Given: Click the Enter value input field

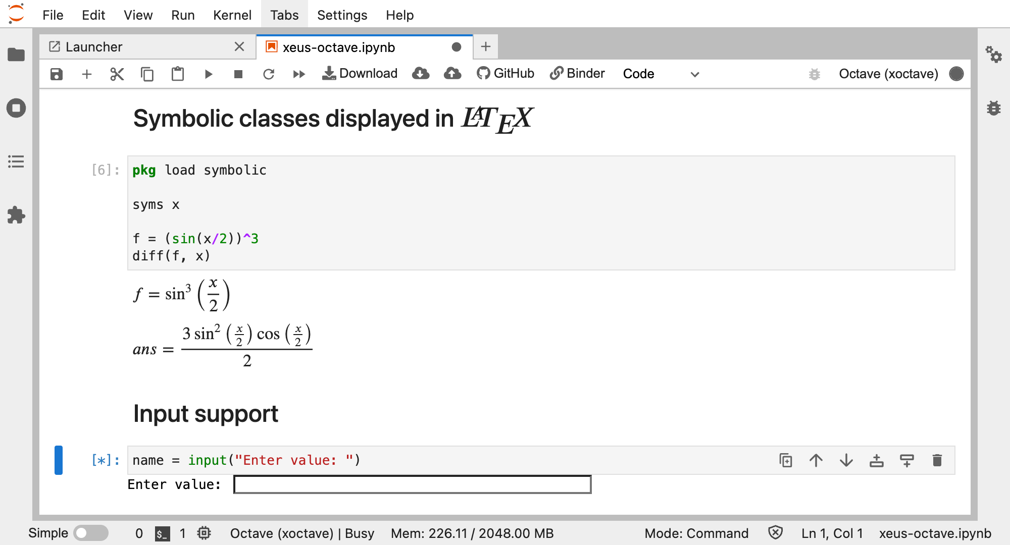Looking at the screenshot, I should pos(412,484).
